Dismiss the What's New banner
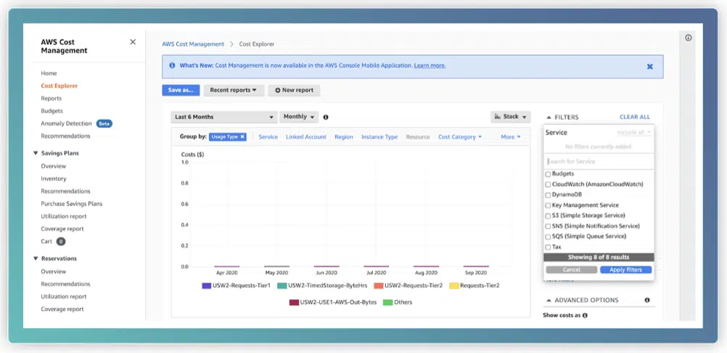727x353 pixels. 650,66
